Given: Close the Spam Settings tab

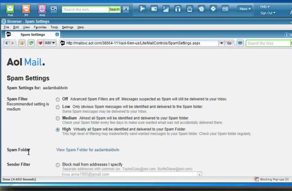Looking at the screenshot, I should coord(57,35).
